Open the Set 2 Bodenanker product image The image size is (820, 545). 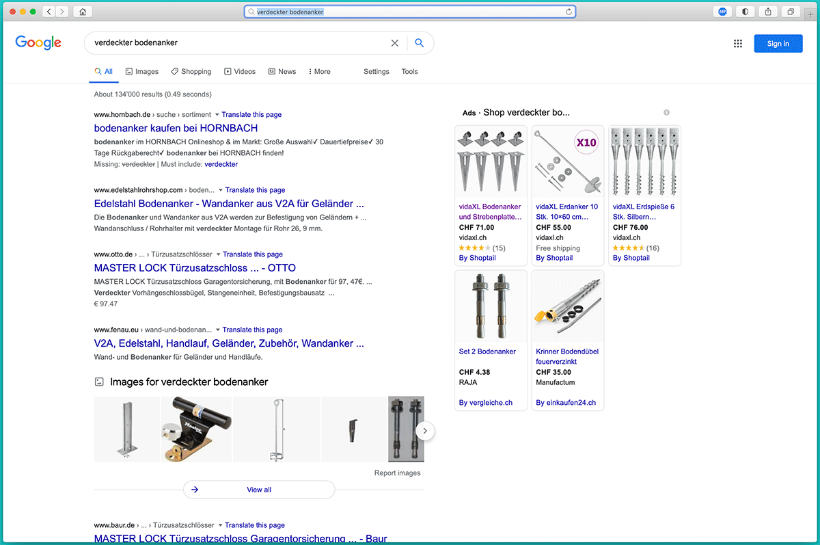[491, 307]
